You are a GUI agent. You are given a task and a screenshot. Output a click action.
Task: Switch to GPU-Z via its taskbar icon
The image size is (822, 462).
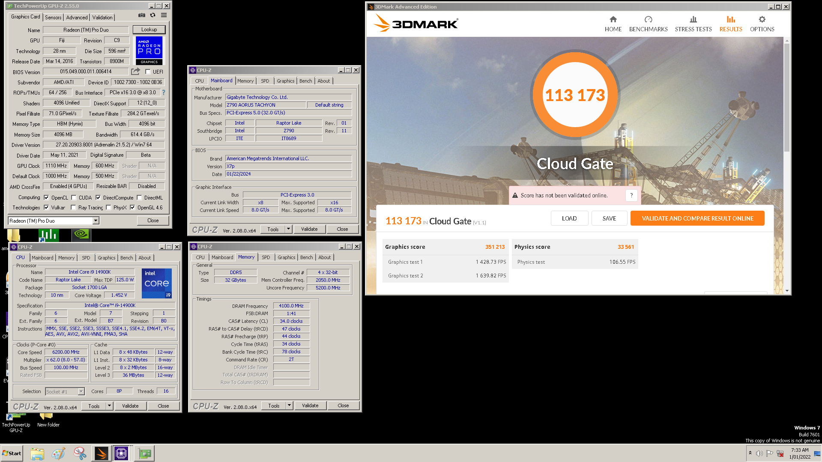145,453
